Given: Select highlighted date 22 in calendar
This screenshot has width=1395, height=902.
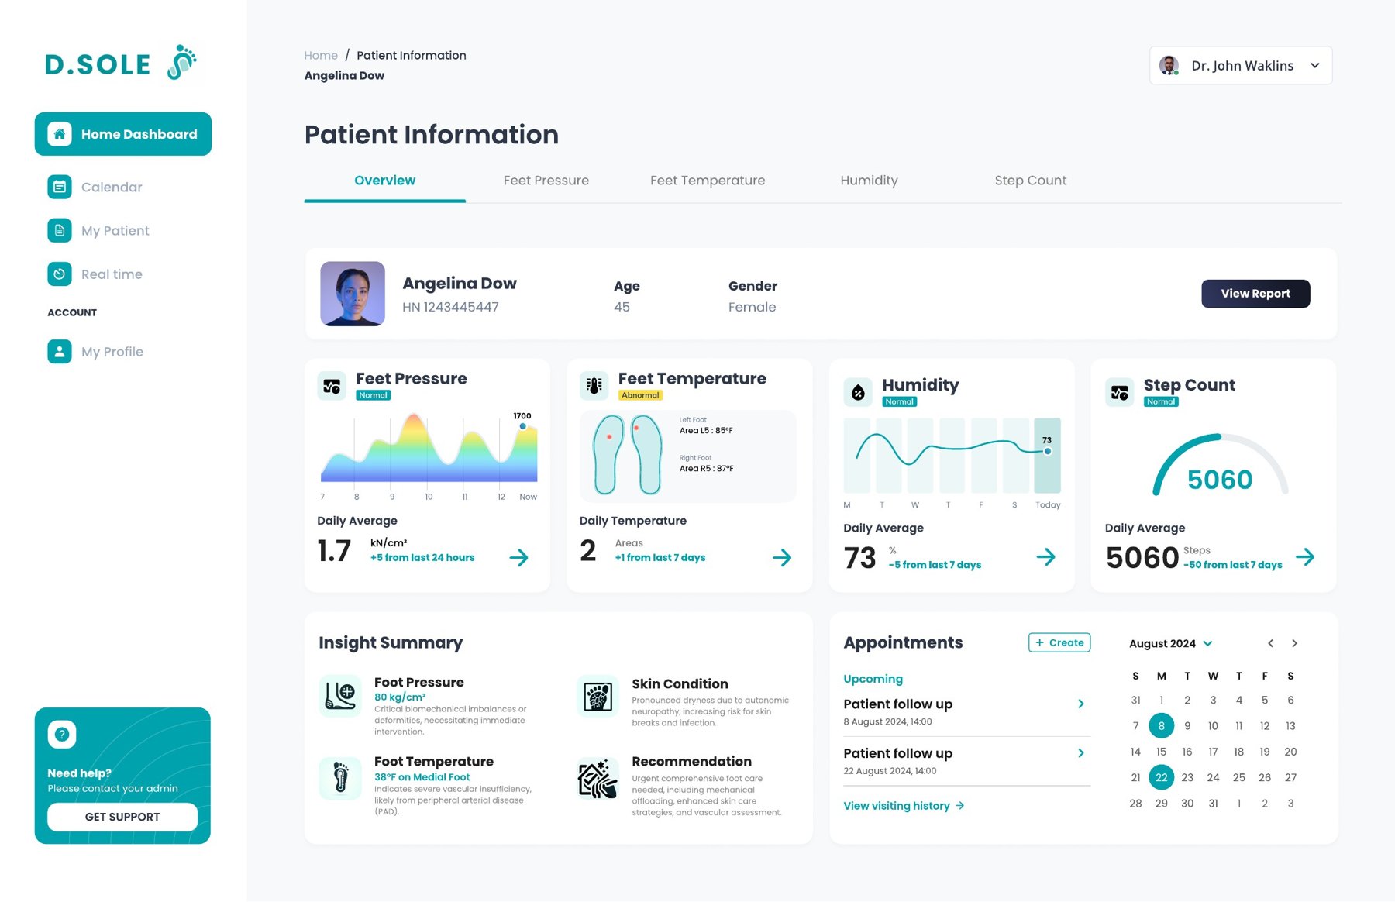Looking at the screenshot, I should 1161,777.
